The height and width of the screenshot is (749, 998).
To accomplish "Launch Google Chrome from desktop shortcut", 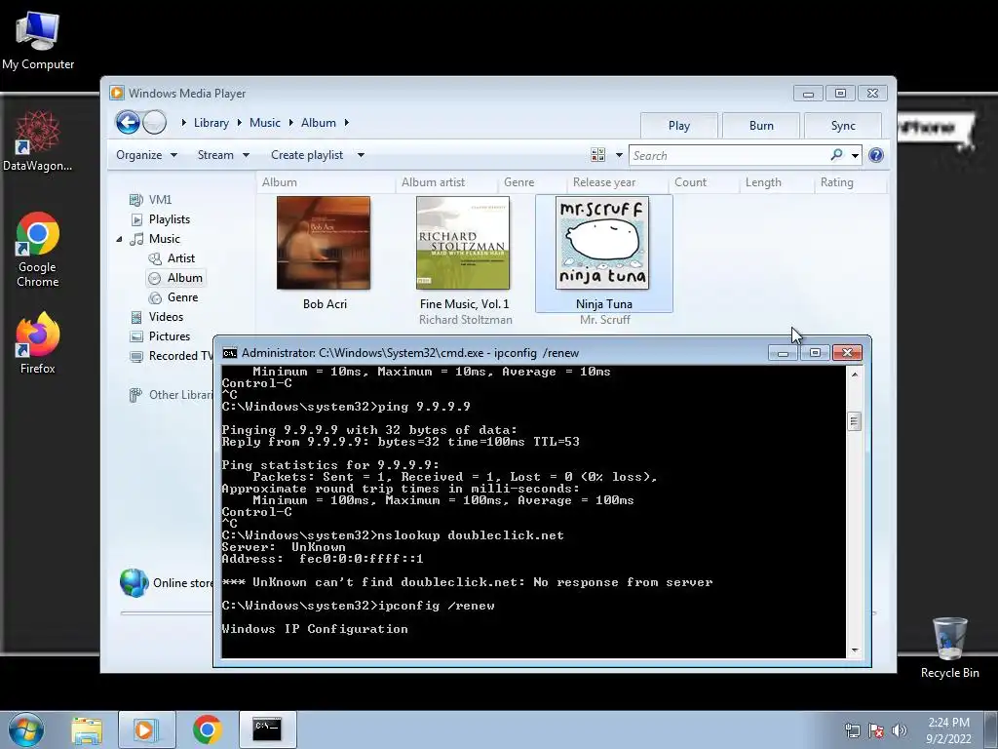I will coord(38,249).
